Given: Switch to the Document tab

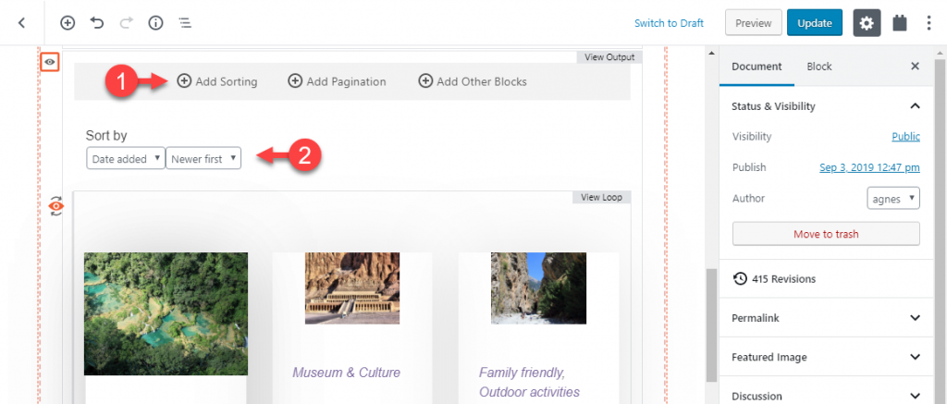Looking at the screenshot, I should [x=756, y=67].
